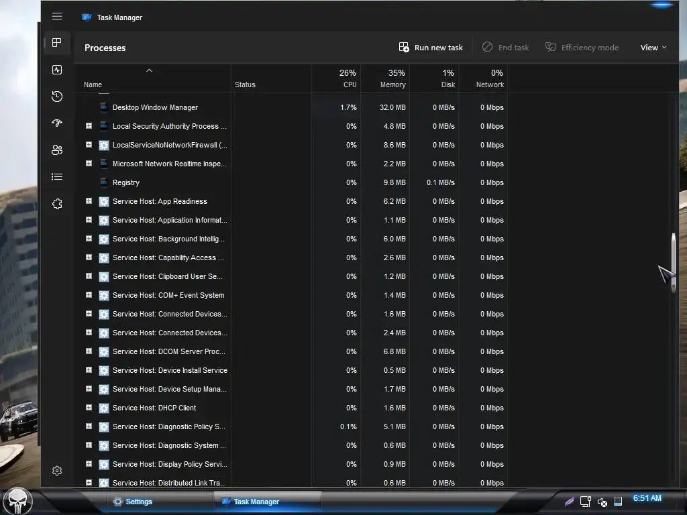Click the Registry process icon
Viewport: 687px width, 515px height.
(104, 182)
